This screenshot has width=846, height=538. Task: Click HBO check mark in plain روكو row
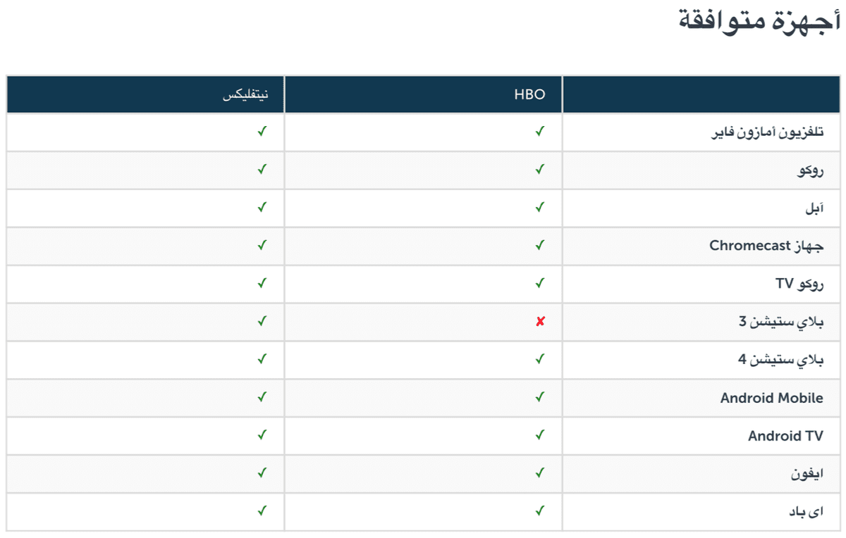point(540,169)
